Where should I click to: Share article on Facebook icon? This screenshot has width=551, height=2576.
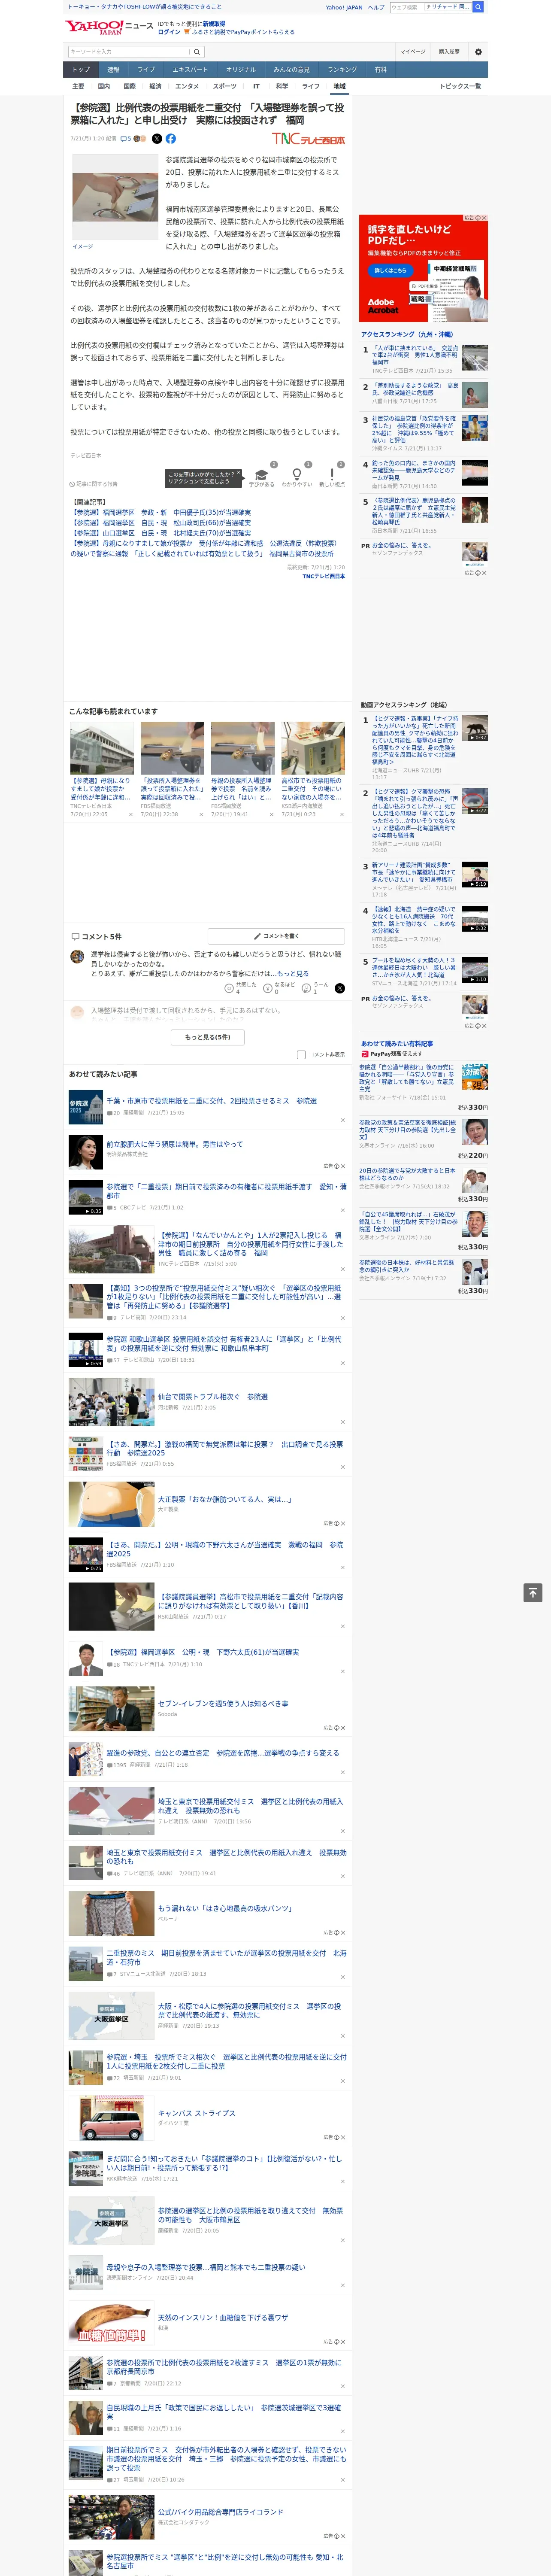coord(171,139)
